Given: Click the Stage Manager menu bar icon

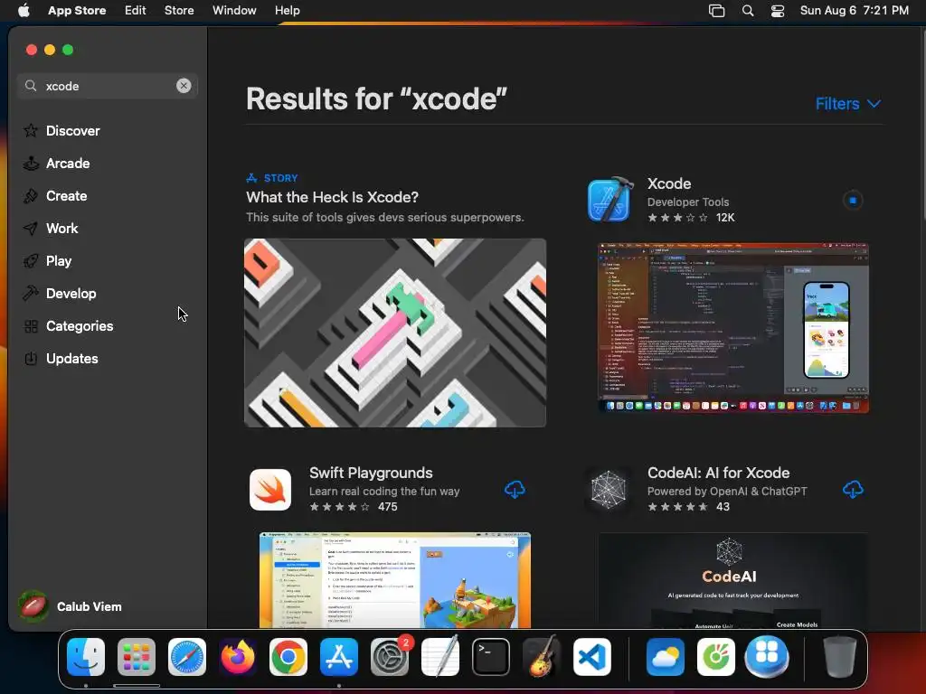Looking at the screenshot, I should [716, 11].
